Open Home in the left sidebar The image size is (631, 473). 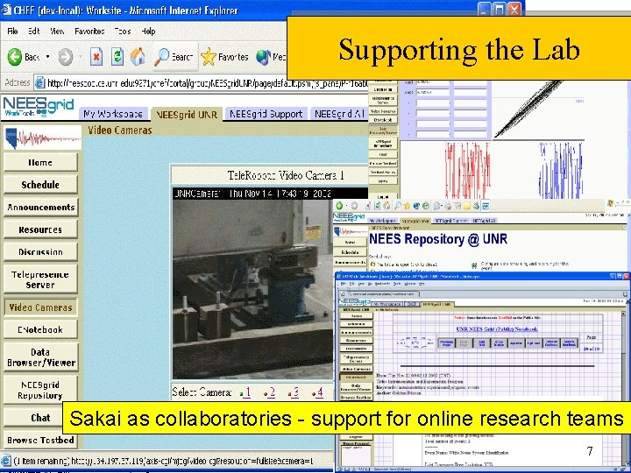40,163
